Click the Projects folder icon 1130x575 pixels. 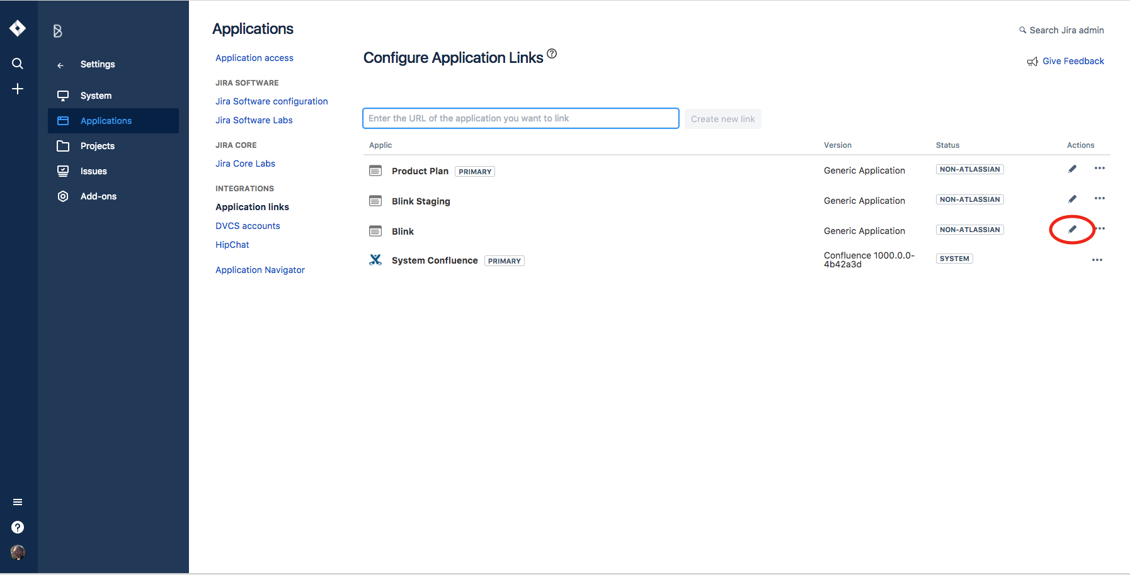click(x=63, y=146)
